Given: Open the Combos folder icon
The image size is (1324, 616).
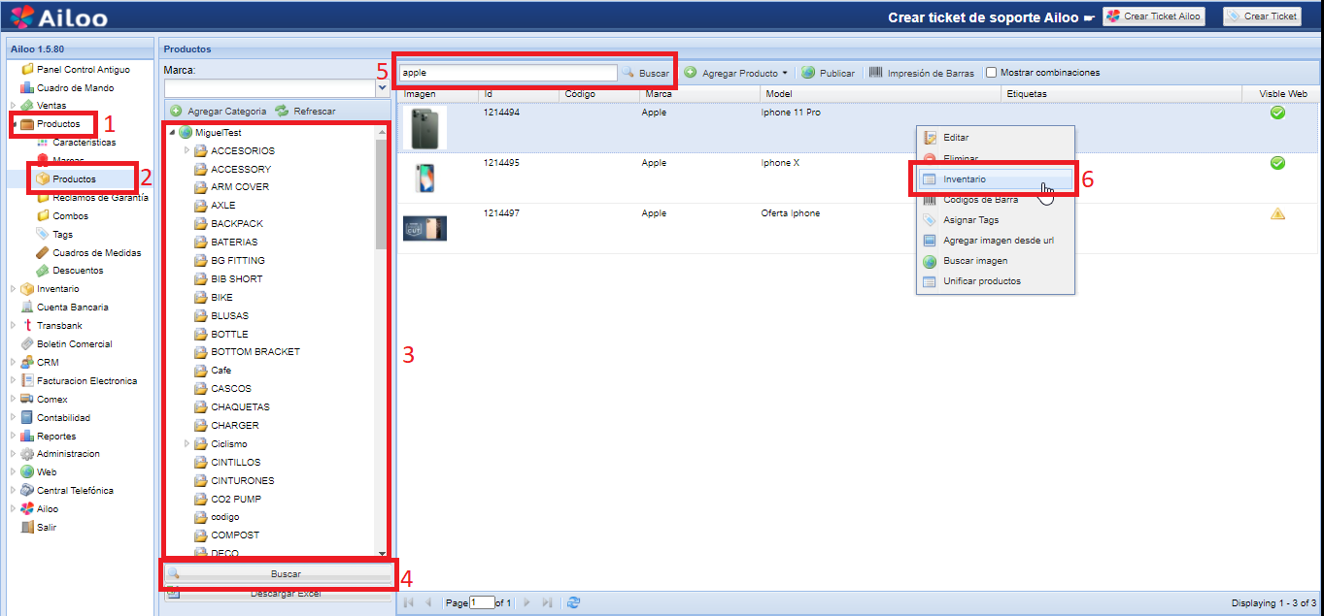Looking at the screenshot, I should (x=43, y=216).
